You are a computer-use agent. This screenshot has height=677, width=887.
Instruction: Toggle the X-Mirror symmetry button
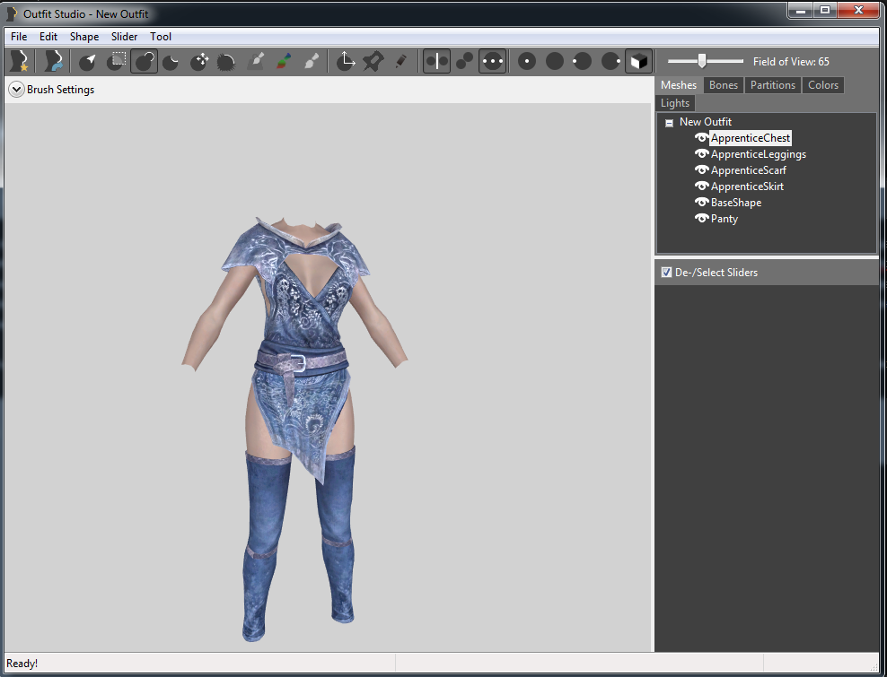click(x=436, y=61)
